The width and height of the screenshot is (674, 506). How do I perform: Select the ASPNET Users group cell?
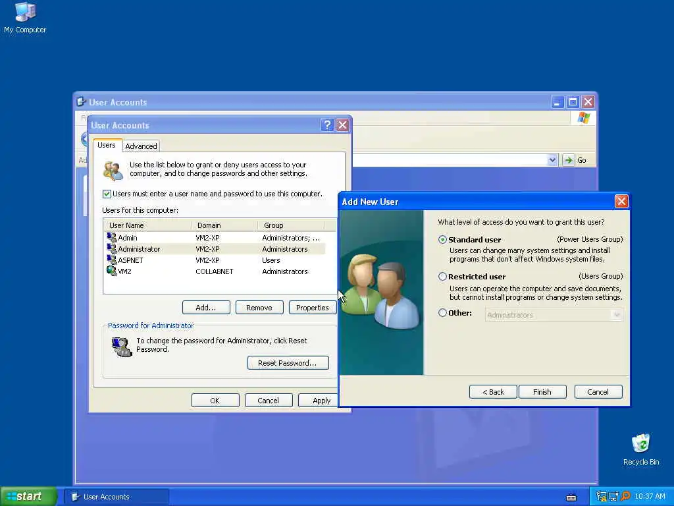[x=271, y=260]
